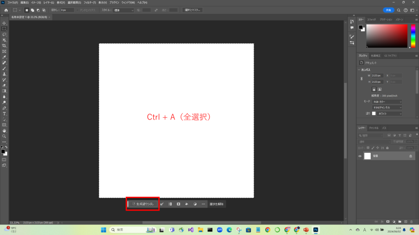Pick the Horizontal Type tool
This screenshot has width=419, height=235.
(x=4, y=113)
